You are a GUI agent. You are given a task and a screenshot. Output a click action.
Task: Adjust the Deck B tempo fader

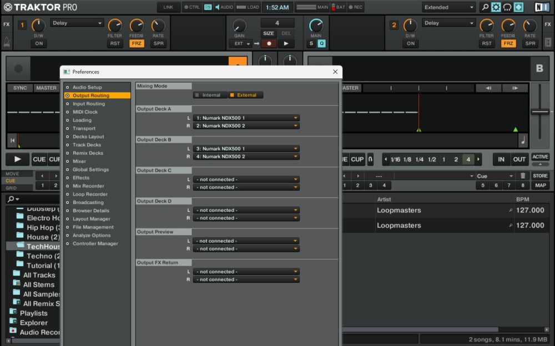(x=540, y=112)
